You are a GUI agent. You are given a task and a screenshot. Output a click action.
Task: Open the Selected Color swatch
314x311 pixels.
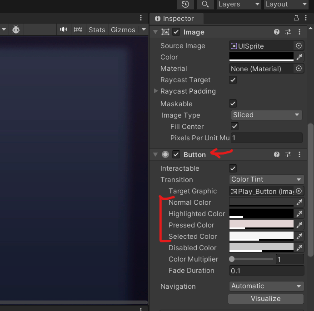261,237
